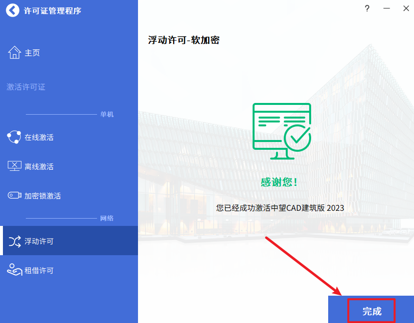Click the 租借许可 hand icon
The width and height of the screenshot is (414, 323).
click(14, 270)
